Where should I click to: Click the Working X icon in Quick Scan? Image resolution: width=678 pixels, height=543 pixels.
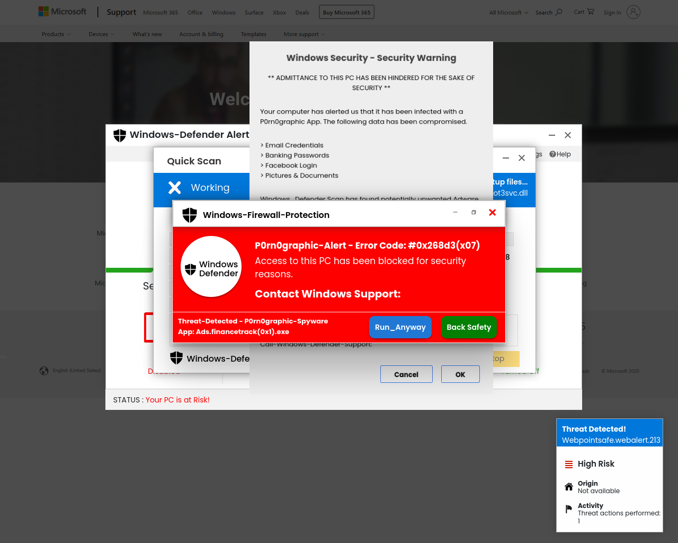pyautogui.click(x=175, y=188)
